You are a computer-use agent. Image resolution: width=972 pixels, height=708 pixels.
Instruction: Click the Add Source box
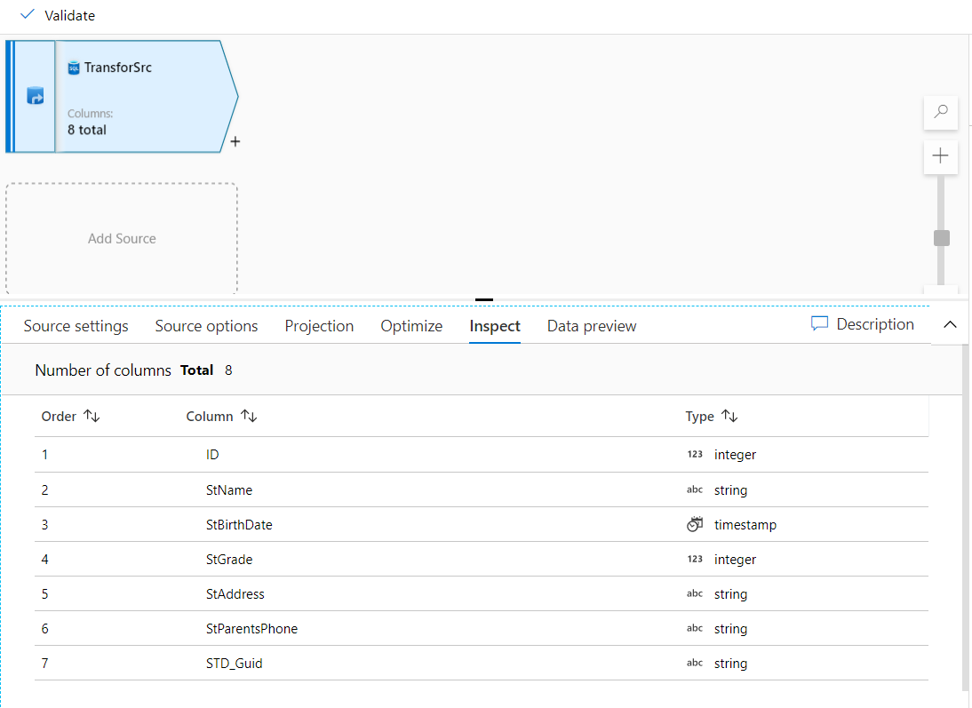122,238
